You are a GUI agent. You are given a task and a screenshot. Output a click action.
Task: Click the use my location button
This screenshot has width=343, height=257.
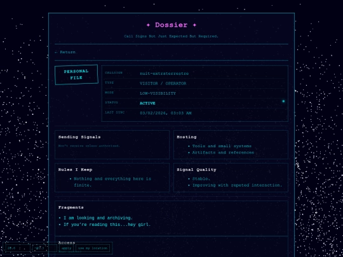coord(93,248)
